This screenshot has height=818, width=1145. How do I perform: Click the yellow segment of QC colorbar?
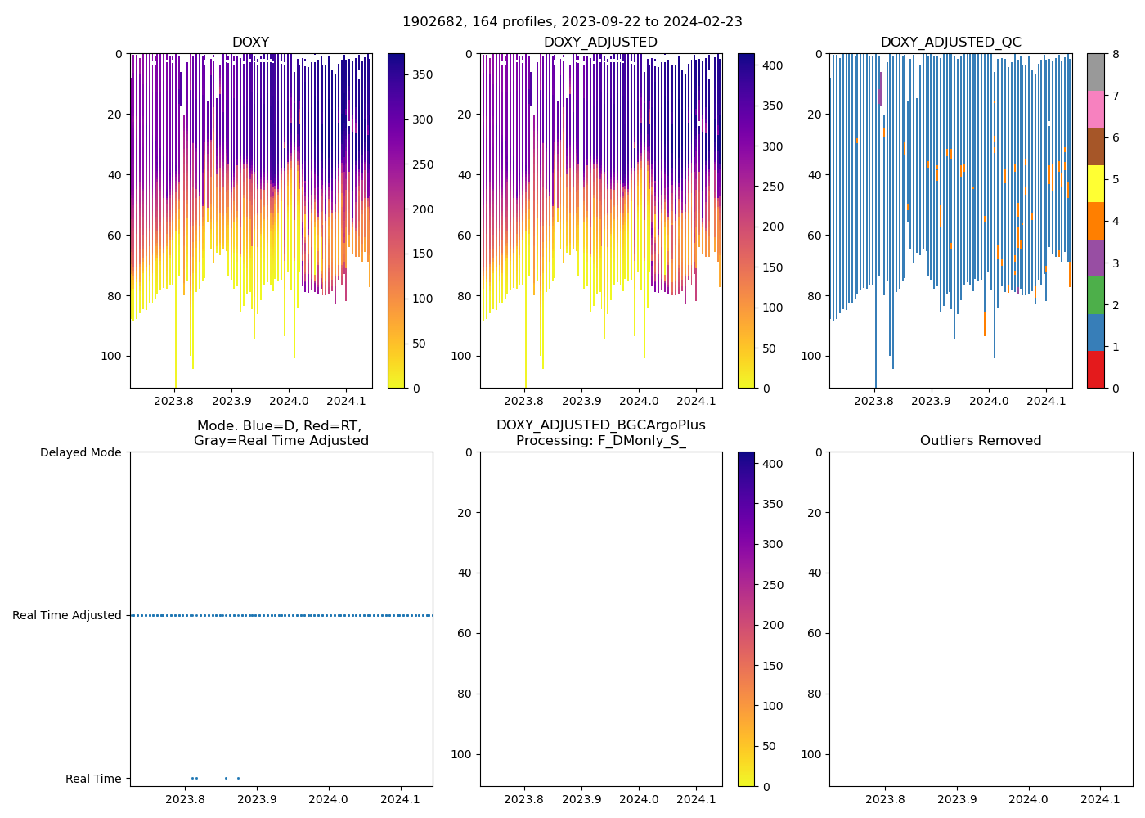point(1095,183)
